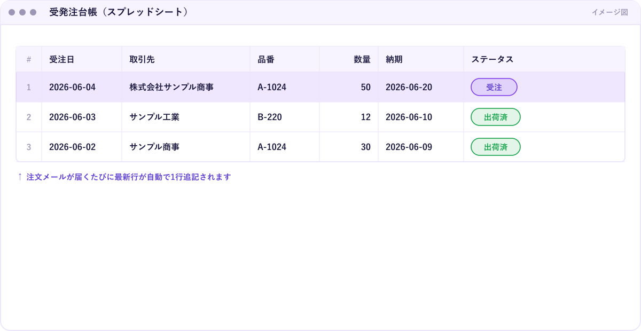Select the 受注日 column header
The image size is (641, 331).
tap(82, 59)
